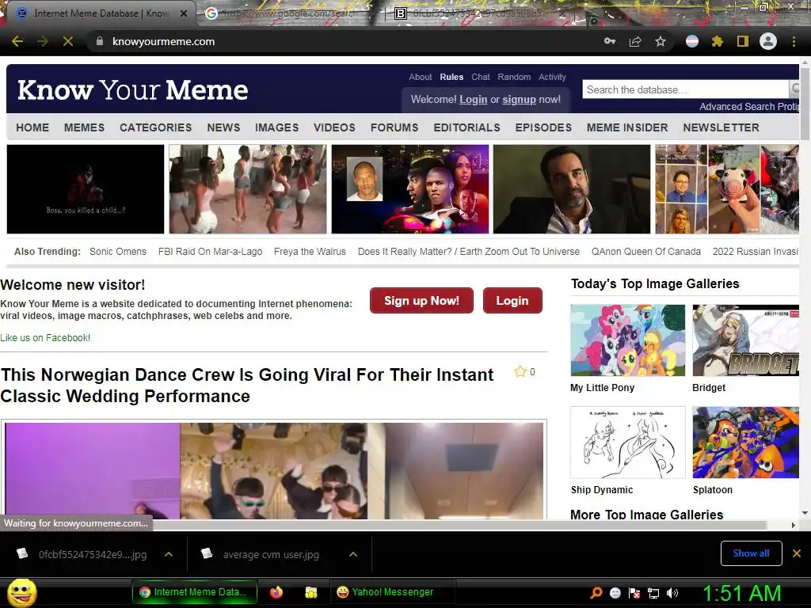The height and width of the screenshot is (608, 811).
Task: Open the MEMES navigation item
Action: point(84,127)
